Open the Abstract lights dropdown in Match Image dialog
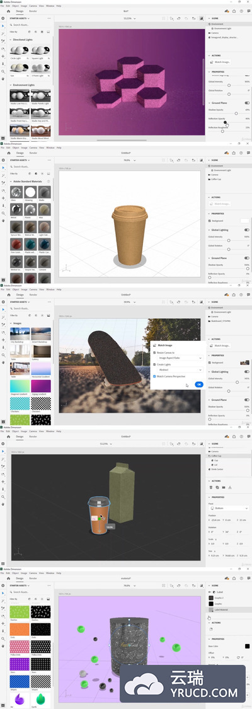The image size is (252, 709). pyautogui.click(x=180, y=370)
